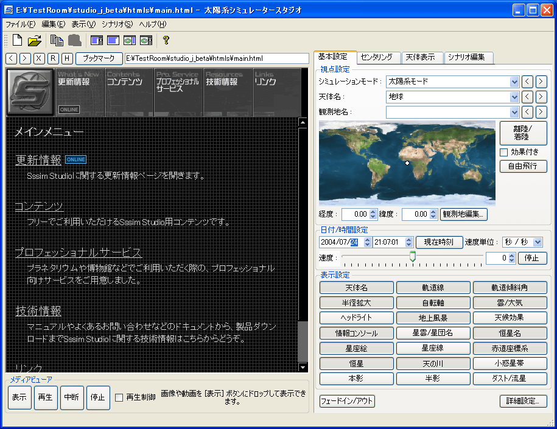Go home with the H button
Viewport: 557px width, 429px height.
coord(67,58)
